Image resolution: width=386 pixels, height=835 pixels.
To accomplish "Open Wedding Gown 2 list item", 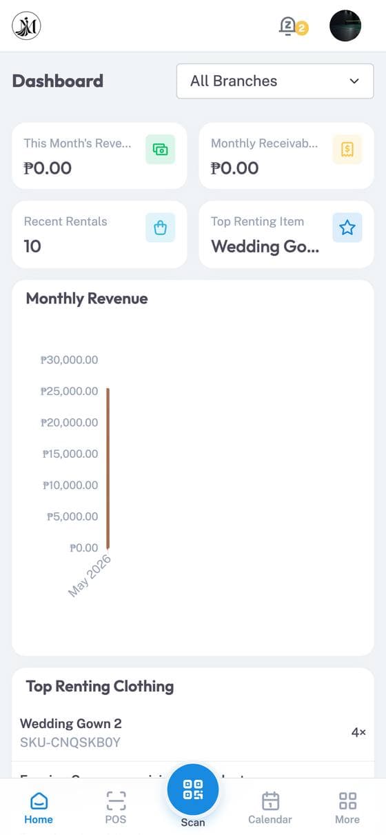I will coord(193,732).
